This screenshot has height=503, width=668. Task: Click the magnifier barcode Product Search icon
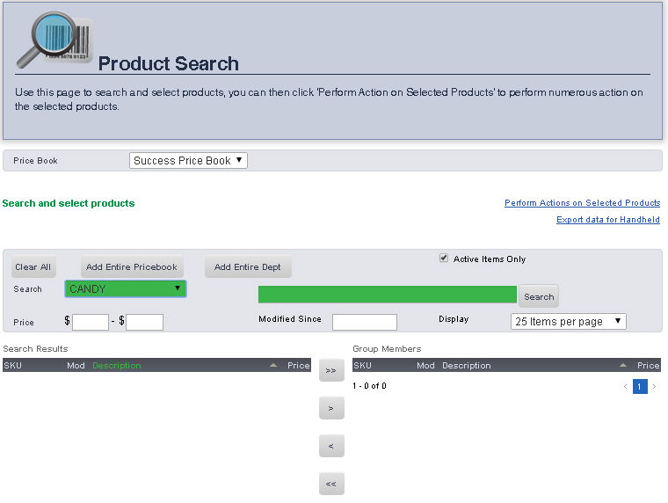tap(51, 40)
